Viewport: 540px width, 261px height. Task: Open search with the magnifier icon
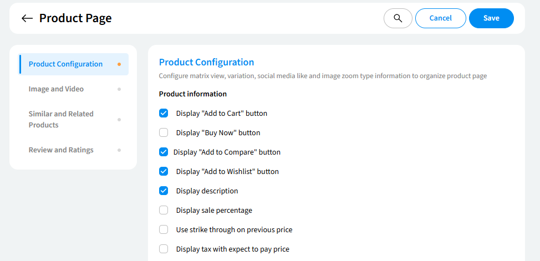(x=398, y=18)
